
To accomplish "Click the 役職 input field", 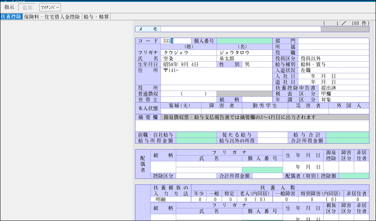I will pos(334,53).
